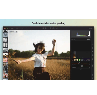Open the edit History tool
Image resolution: width=97 pixels, height=95 pixels.
tap(93, 66)
